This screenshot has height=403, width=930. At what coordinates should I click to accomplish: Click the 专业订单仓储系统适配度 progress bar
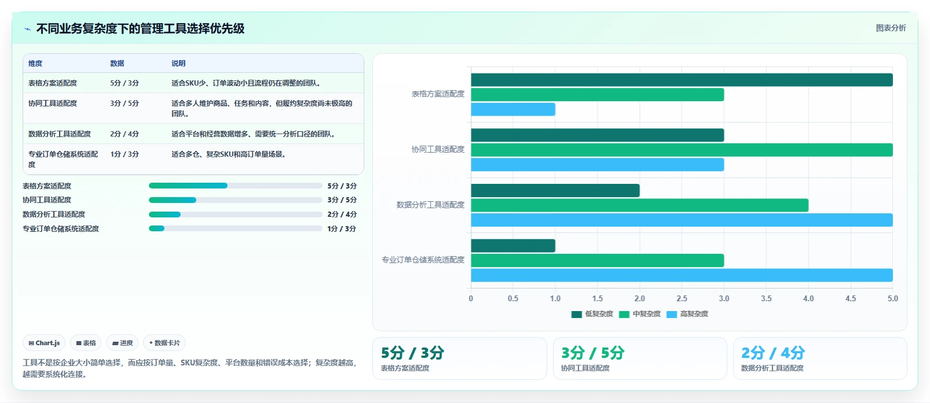pyautogui.click(x=235, y=228)
